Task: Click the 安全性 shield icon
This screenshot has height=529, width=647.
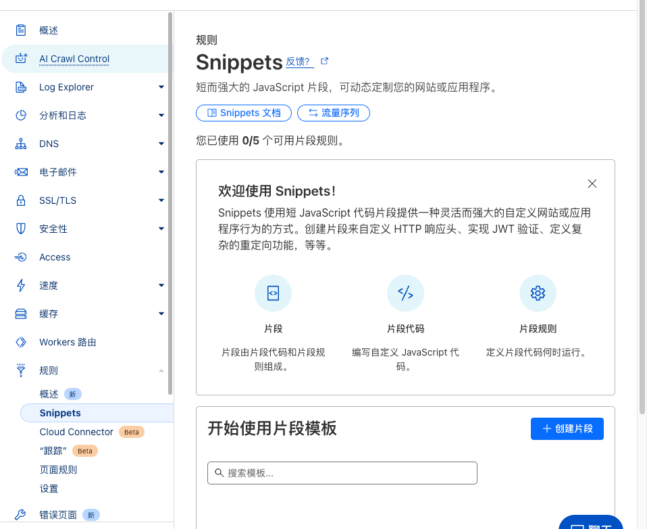Action: point(21,229)
